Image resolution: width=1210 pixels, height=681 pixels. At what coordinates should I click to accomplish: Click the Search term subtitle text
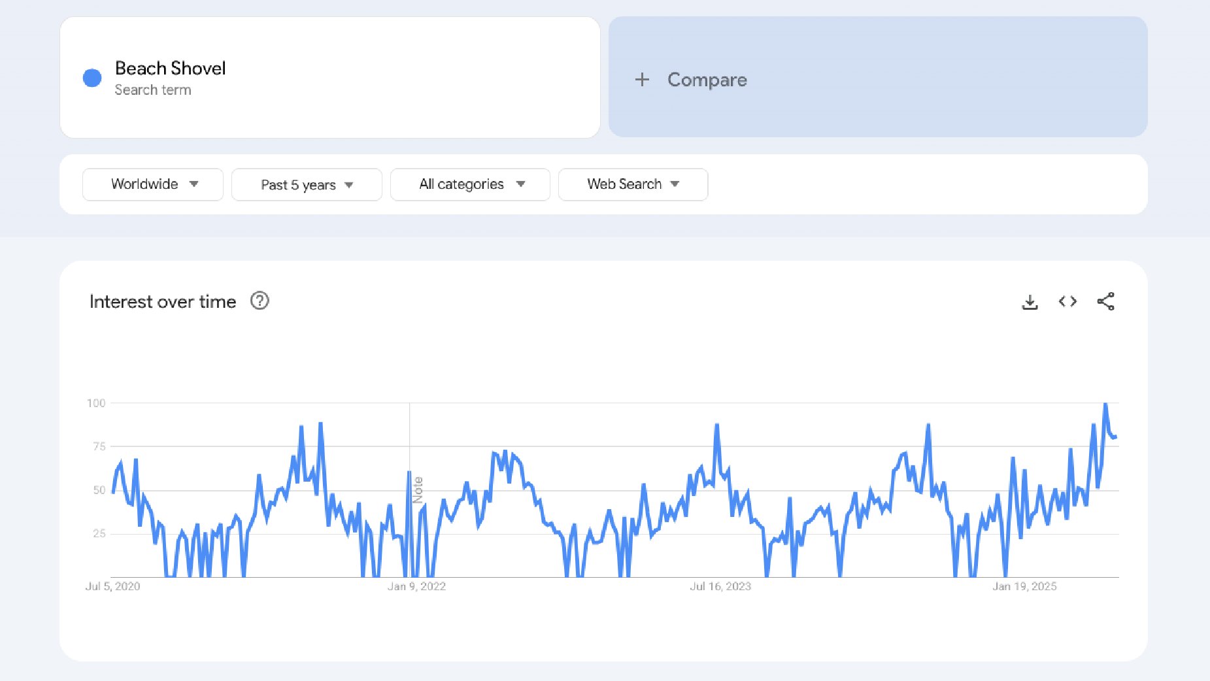click(x=153, y=90)
